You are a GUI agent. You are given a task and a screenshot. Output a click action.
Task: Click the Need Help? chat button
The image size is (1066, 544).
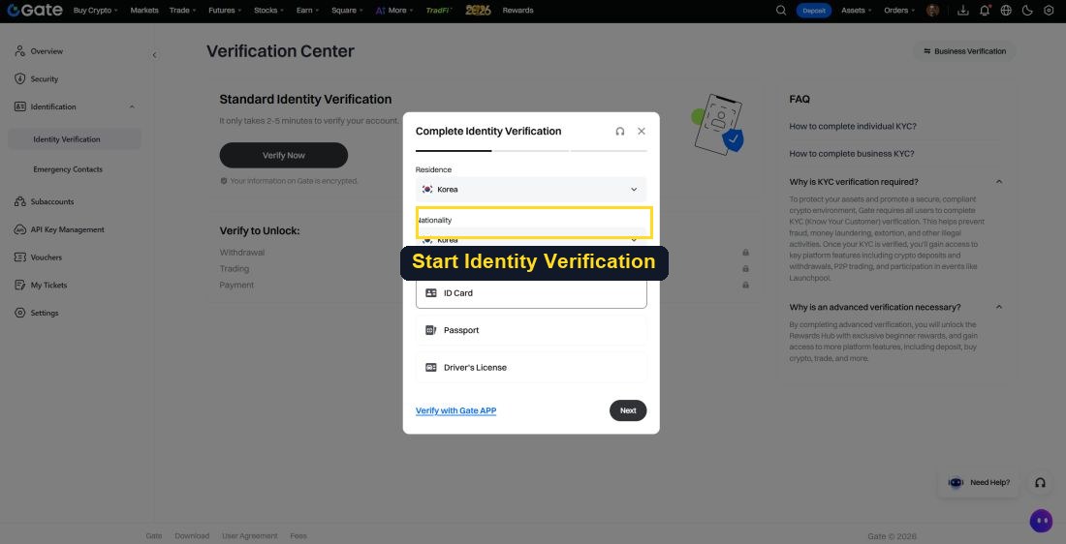979,482
